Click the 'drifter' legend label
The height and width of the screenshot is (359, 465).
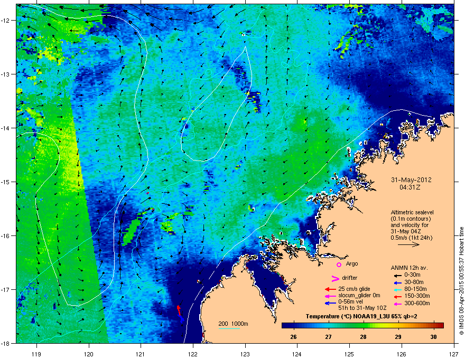(349, 278)
